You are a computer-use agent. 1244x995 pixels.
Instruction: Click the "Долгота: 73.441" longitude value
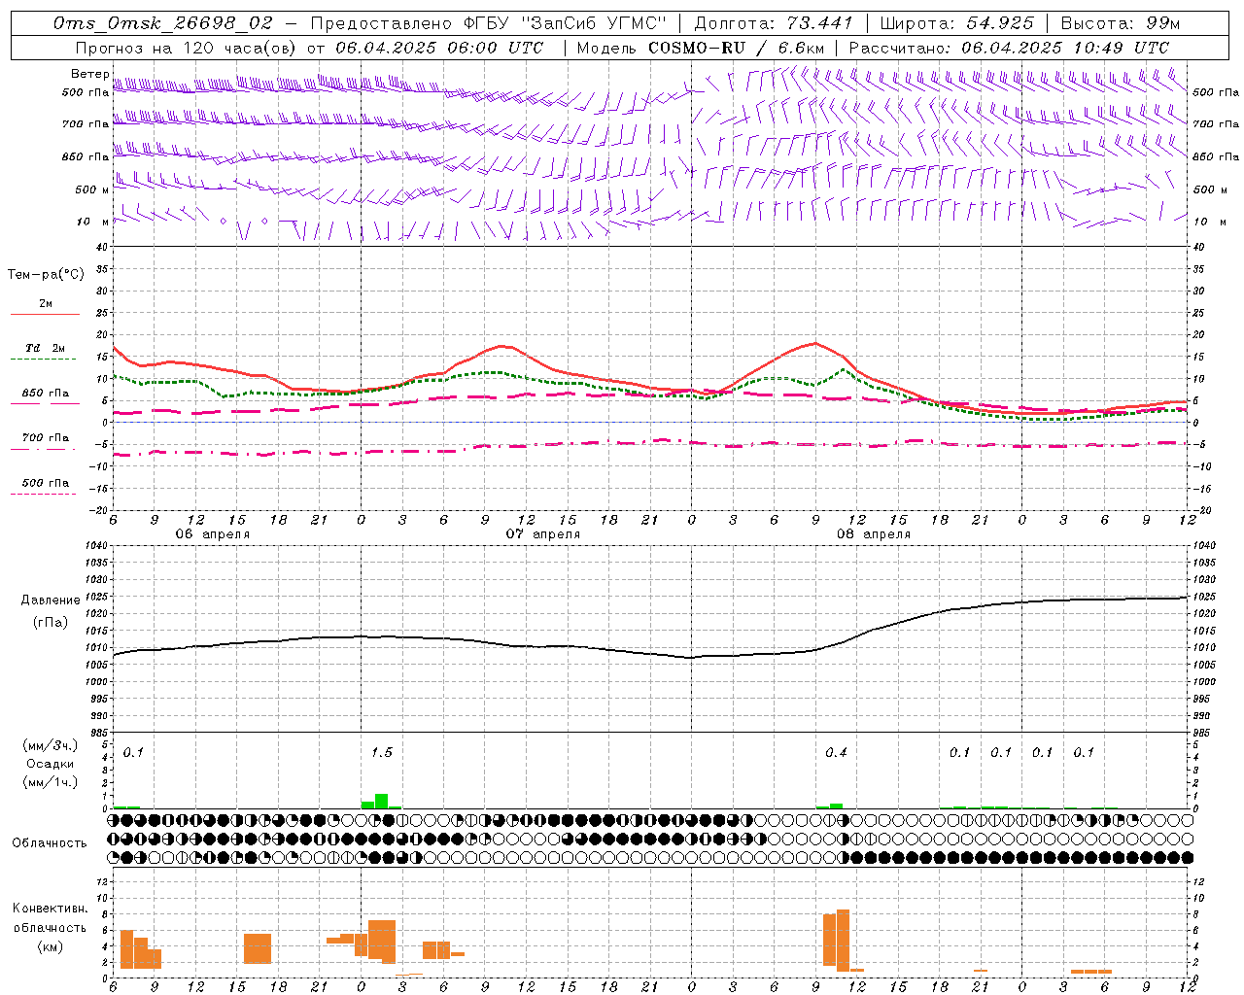point(774,23)
